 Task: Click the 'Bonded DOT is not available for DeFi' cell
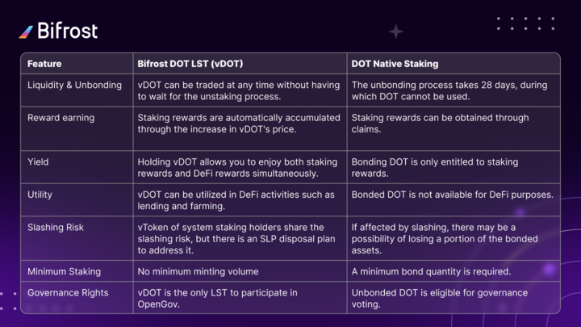point(452,195)
